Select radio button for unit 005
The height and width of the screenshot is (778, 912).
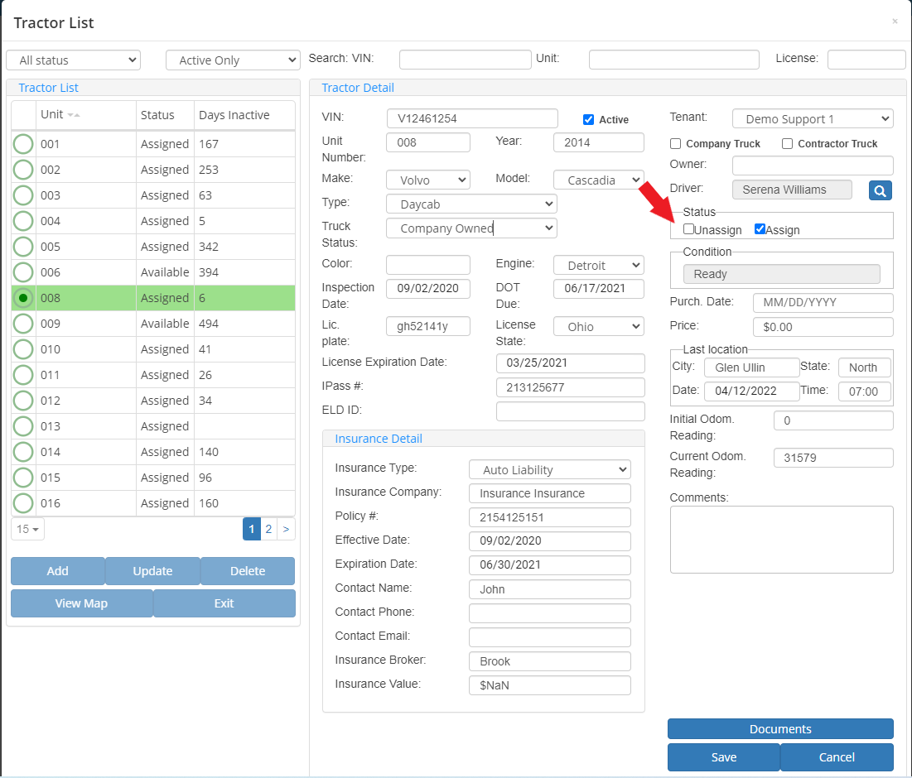coord(23,247)
